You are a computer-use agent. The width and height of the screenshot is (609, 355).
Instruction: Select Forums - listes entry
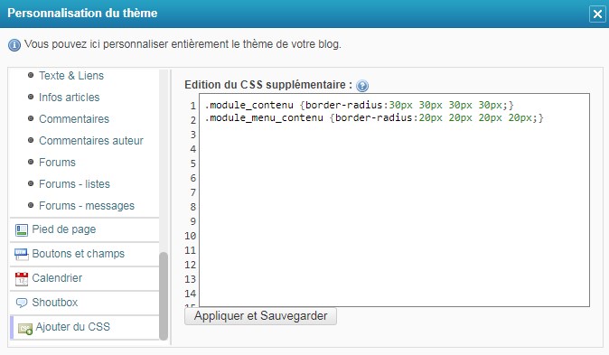click(x=74, y=184)
